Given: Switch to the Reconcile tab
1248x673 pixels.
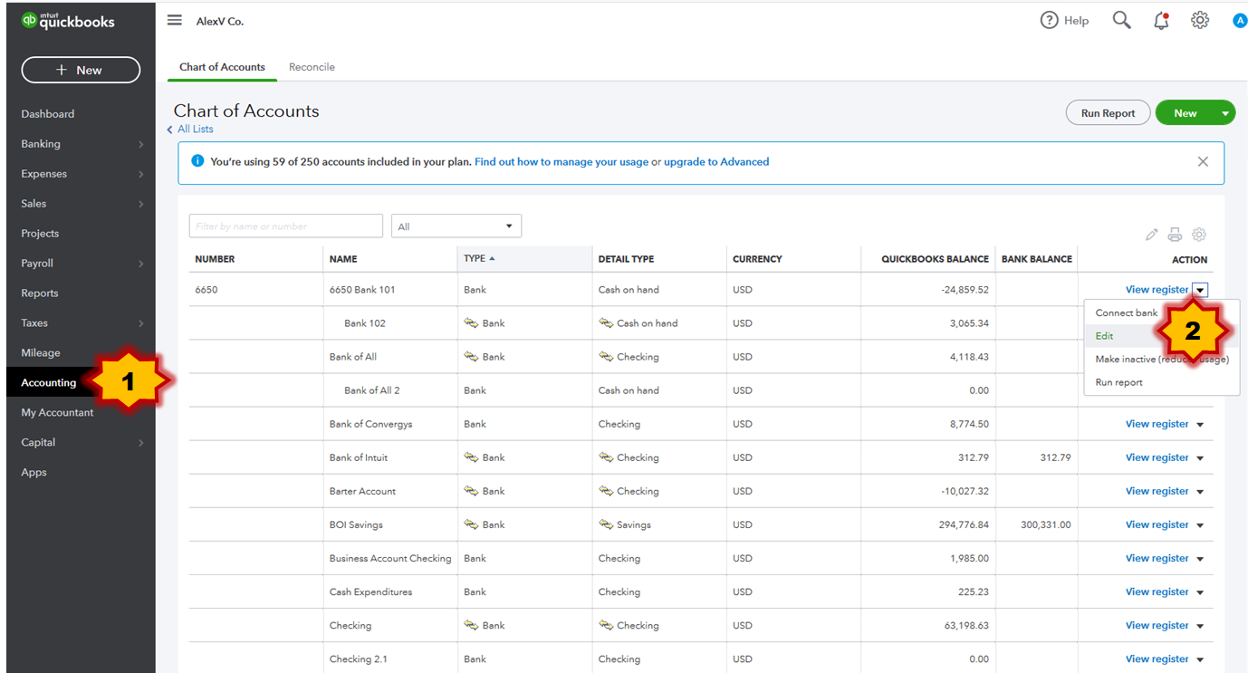Looking at the screenshot, I should (312, 67).
